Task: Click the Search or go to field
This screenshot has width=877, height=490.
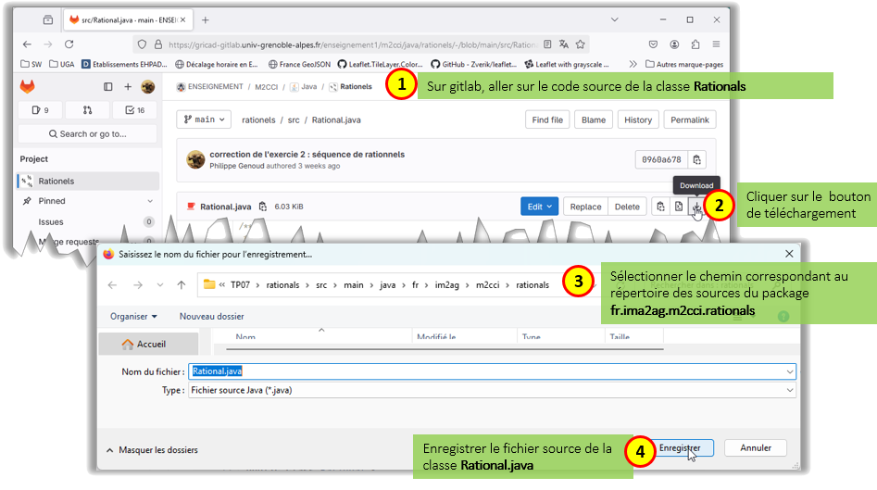Action: [x=88, y=134]
